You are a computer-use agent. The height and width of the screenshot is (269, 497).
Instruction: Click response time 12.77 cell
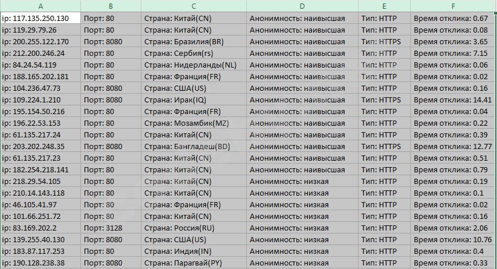[453, 146]
